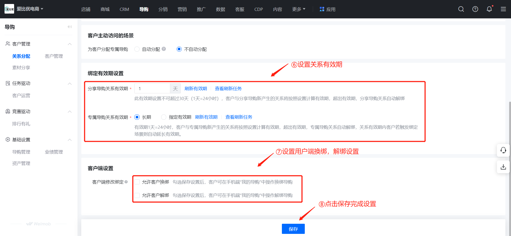Open 推广 top navigation tab
The width and height of the screenshot is (511, 236).
pyautogui.click(x=201, y=9)
